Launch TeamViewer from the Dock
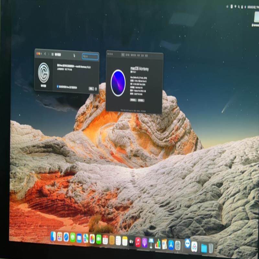This screenshot has width=259, height=259. tap(187, 243)
